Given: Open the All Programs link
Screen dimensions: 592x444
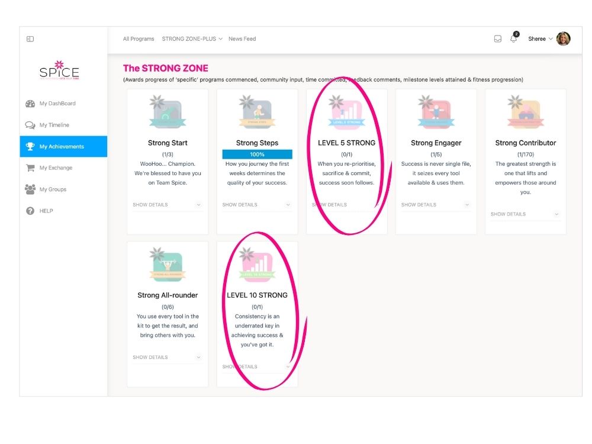Looking at the screenshot, I should [x=139, y=39].
